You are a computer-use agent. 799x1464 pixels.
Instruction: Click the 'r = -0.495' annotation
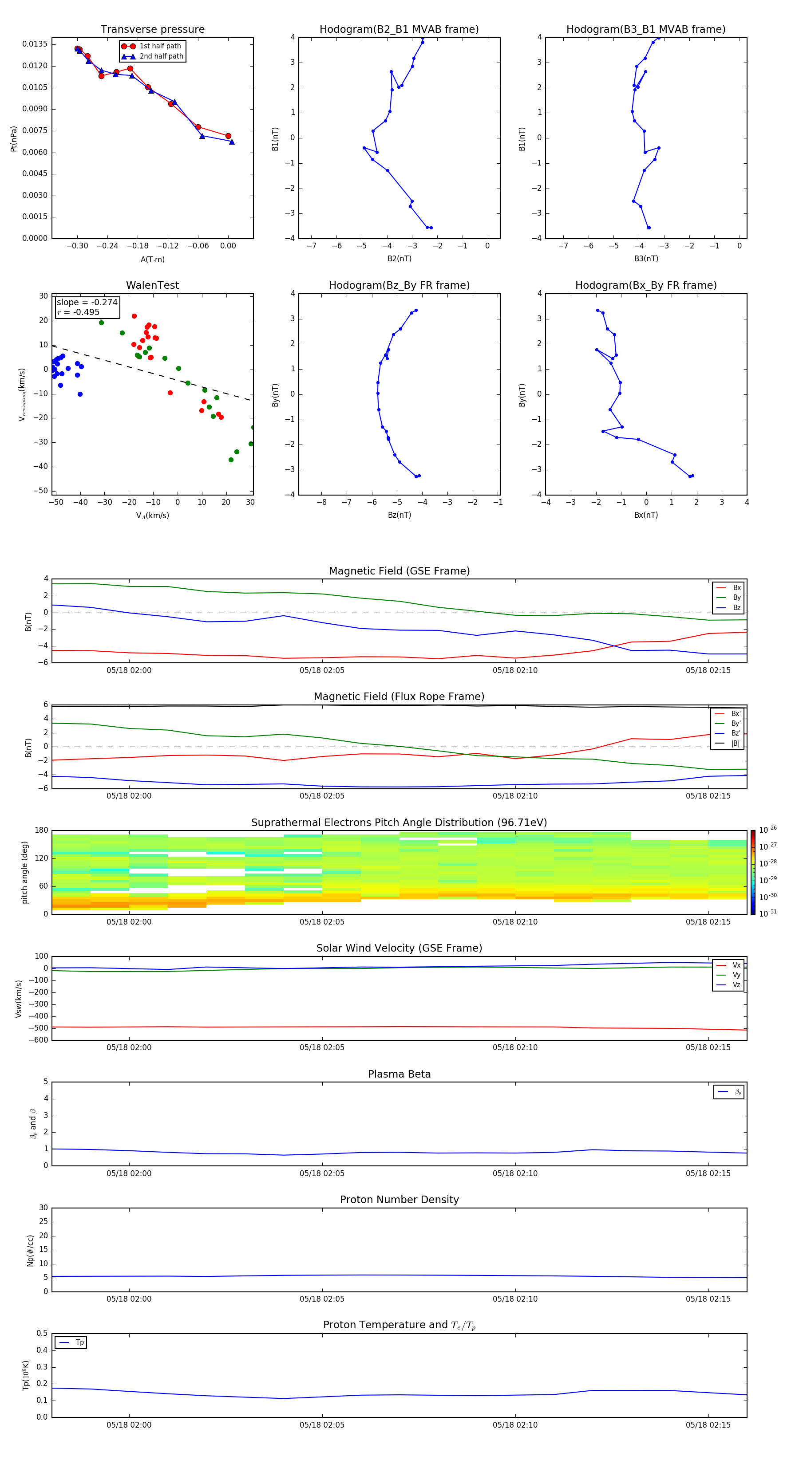[x=79, y=312]
